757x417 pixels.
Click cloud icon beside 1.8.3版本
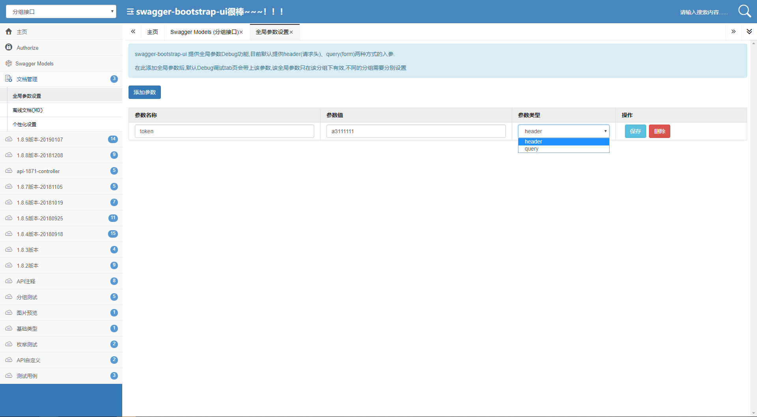point(9,249)
